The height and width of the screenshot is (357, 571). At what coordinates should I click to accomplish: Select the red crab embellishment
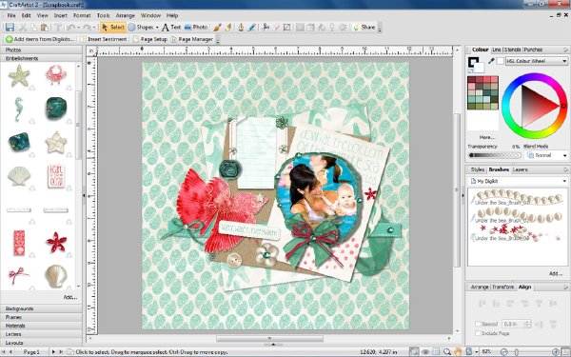[x=56, y=74]
